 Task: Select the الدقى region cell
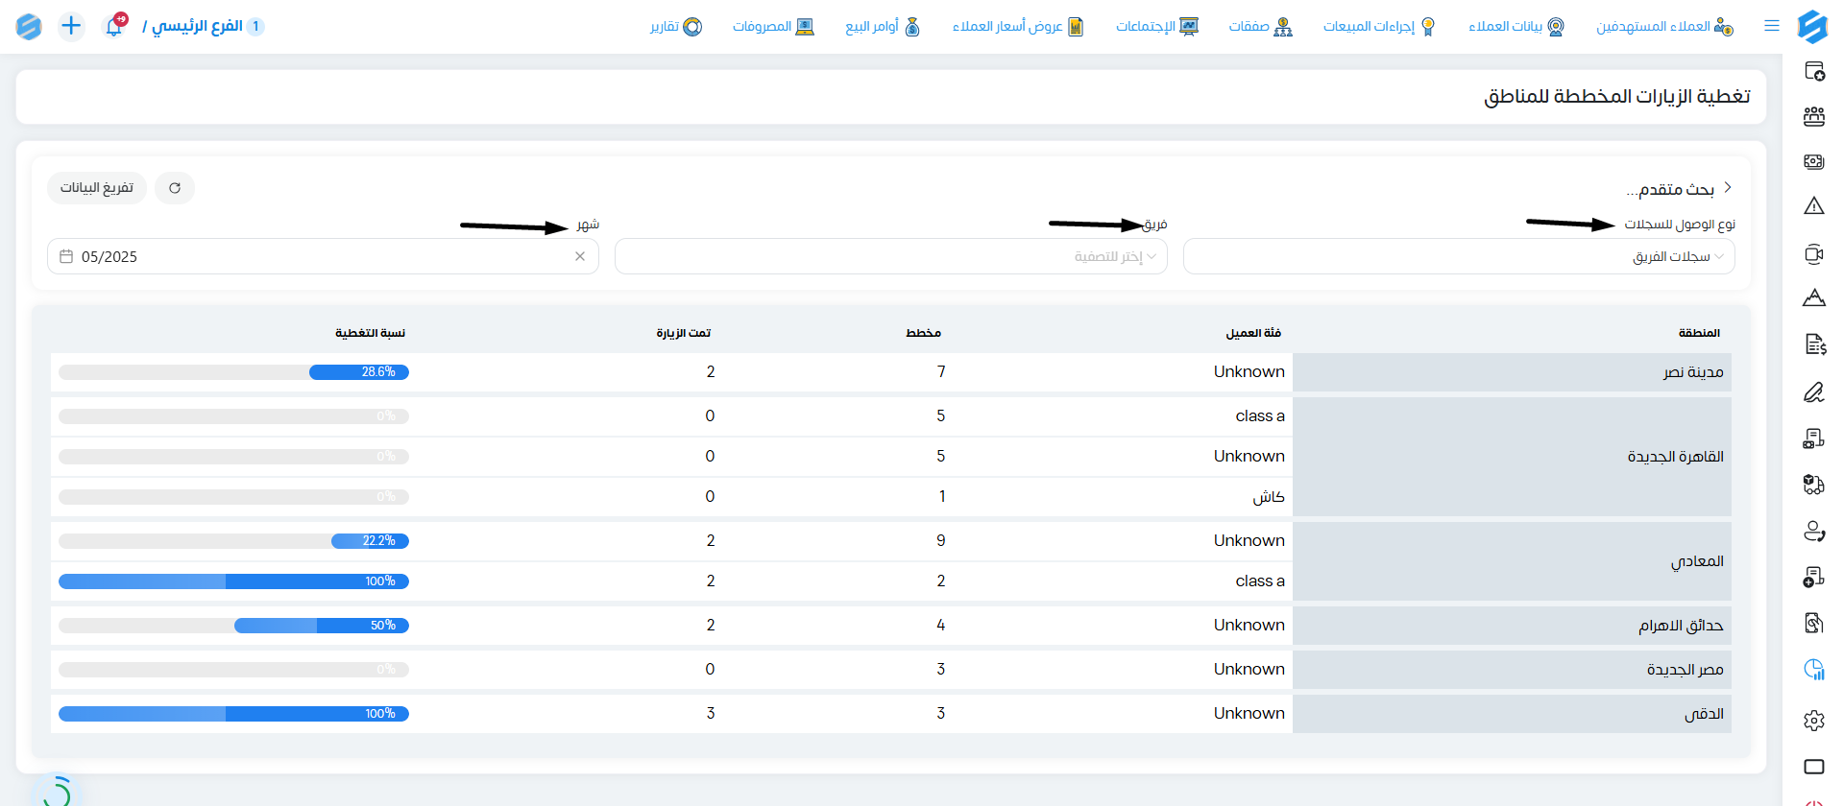click(1512, 714)
